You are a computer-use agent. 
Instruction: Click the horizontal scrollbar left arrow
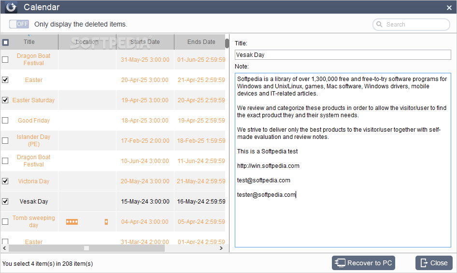4,248
